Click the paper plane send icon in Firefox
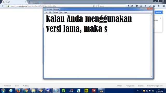This screenshot has width=166, height=93. point(150,6)
